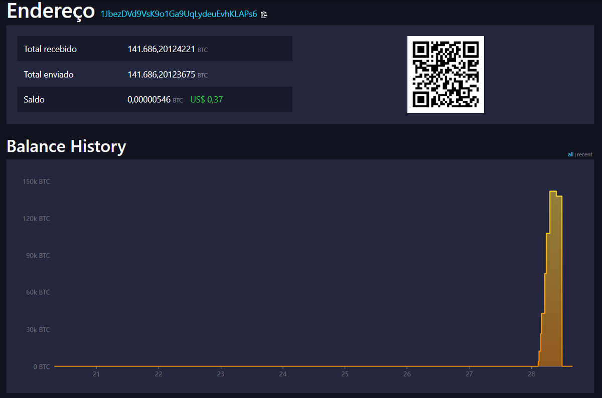Viewport: 602px width, 398px height.
Task: Click the address QR code image
Action: click(x=445, y=74)
